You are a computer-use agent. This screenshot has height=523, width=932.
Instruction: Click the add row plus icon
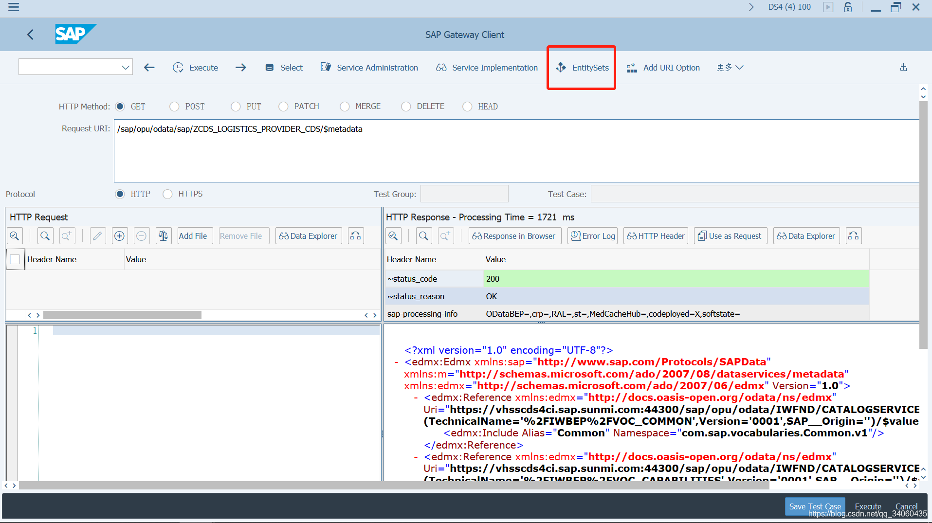pos(119,236)
